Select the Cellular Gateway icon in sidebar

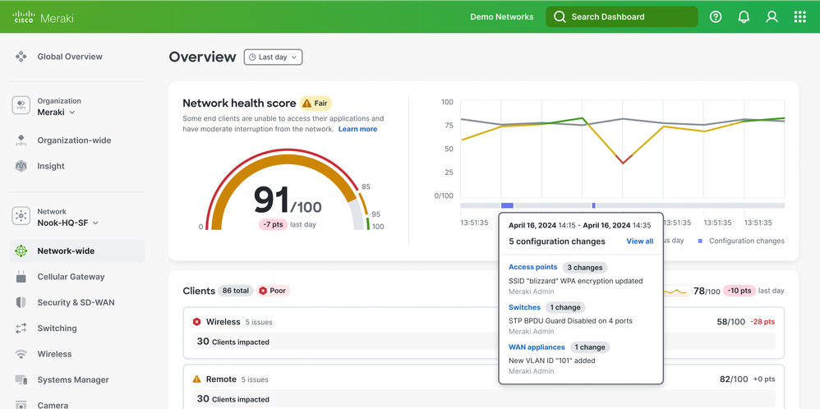(x=21, y=277)
